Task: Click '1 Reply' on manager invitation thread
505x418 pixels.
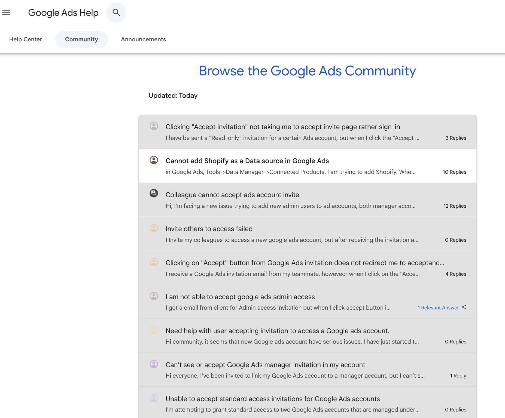Action: 458,376
